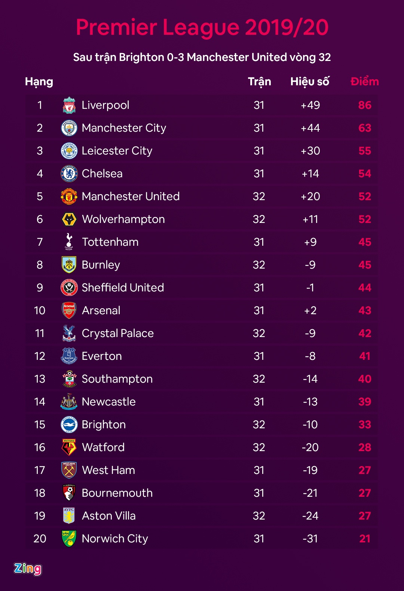Click the Premier League 2019/20 title
This screenshot has height=591, width=404.
[x=202, y=27]
